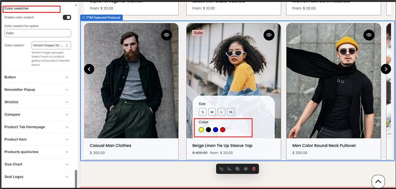Move the section down from floating toolbar

pos(229,169)
